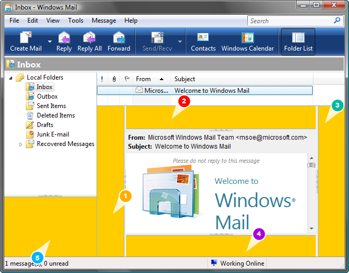Screen dimensions: 349x273
Task: Click the Working Online monitor icon
Action: pyautogui.click(x=214, y=263)
